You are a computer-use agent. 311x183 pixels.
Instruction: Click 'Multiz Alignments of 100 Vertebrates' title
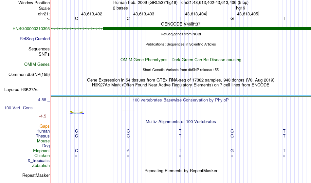coord(181,121)
